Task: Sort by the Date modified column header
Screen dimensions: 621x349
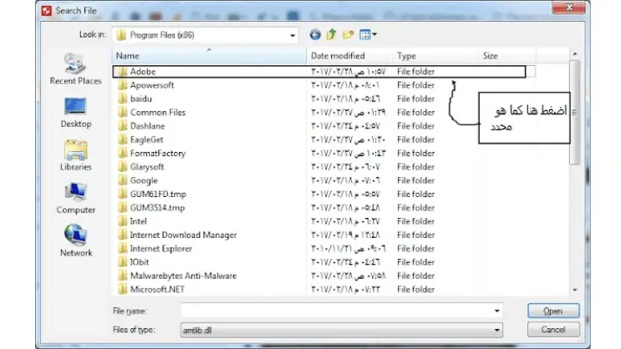Action: coord(349,56)
